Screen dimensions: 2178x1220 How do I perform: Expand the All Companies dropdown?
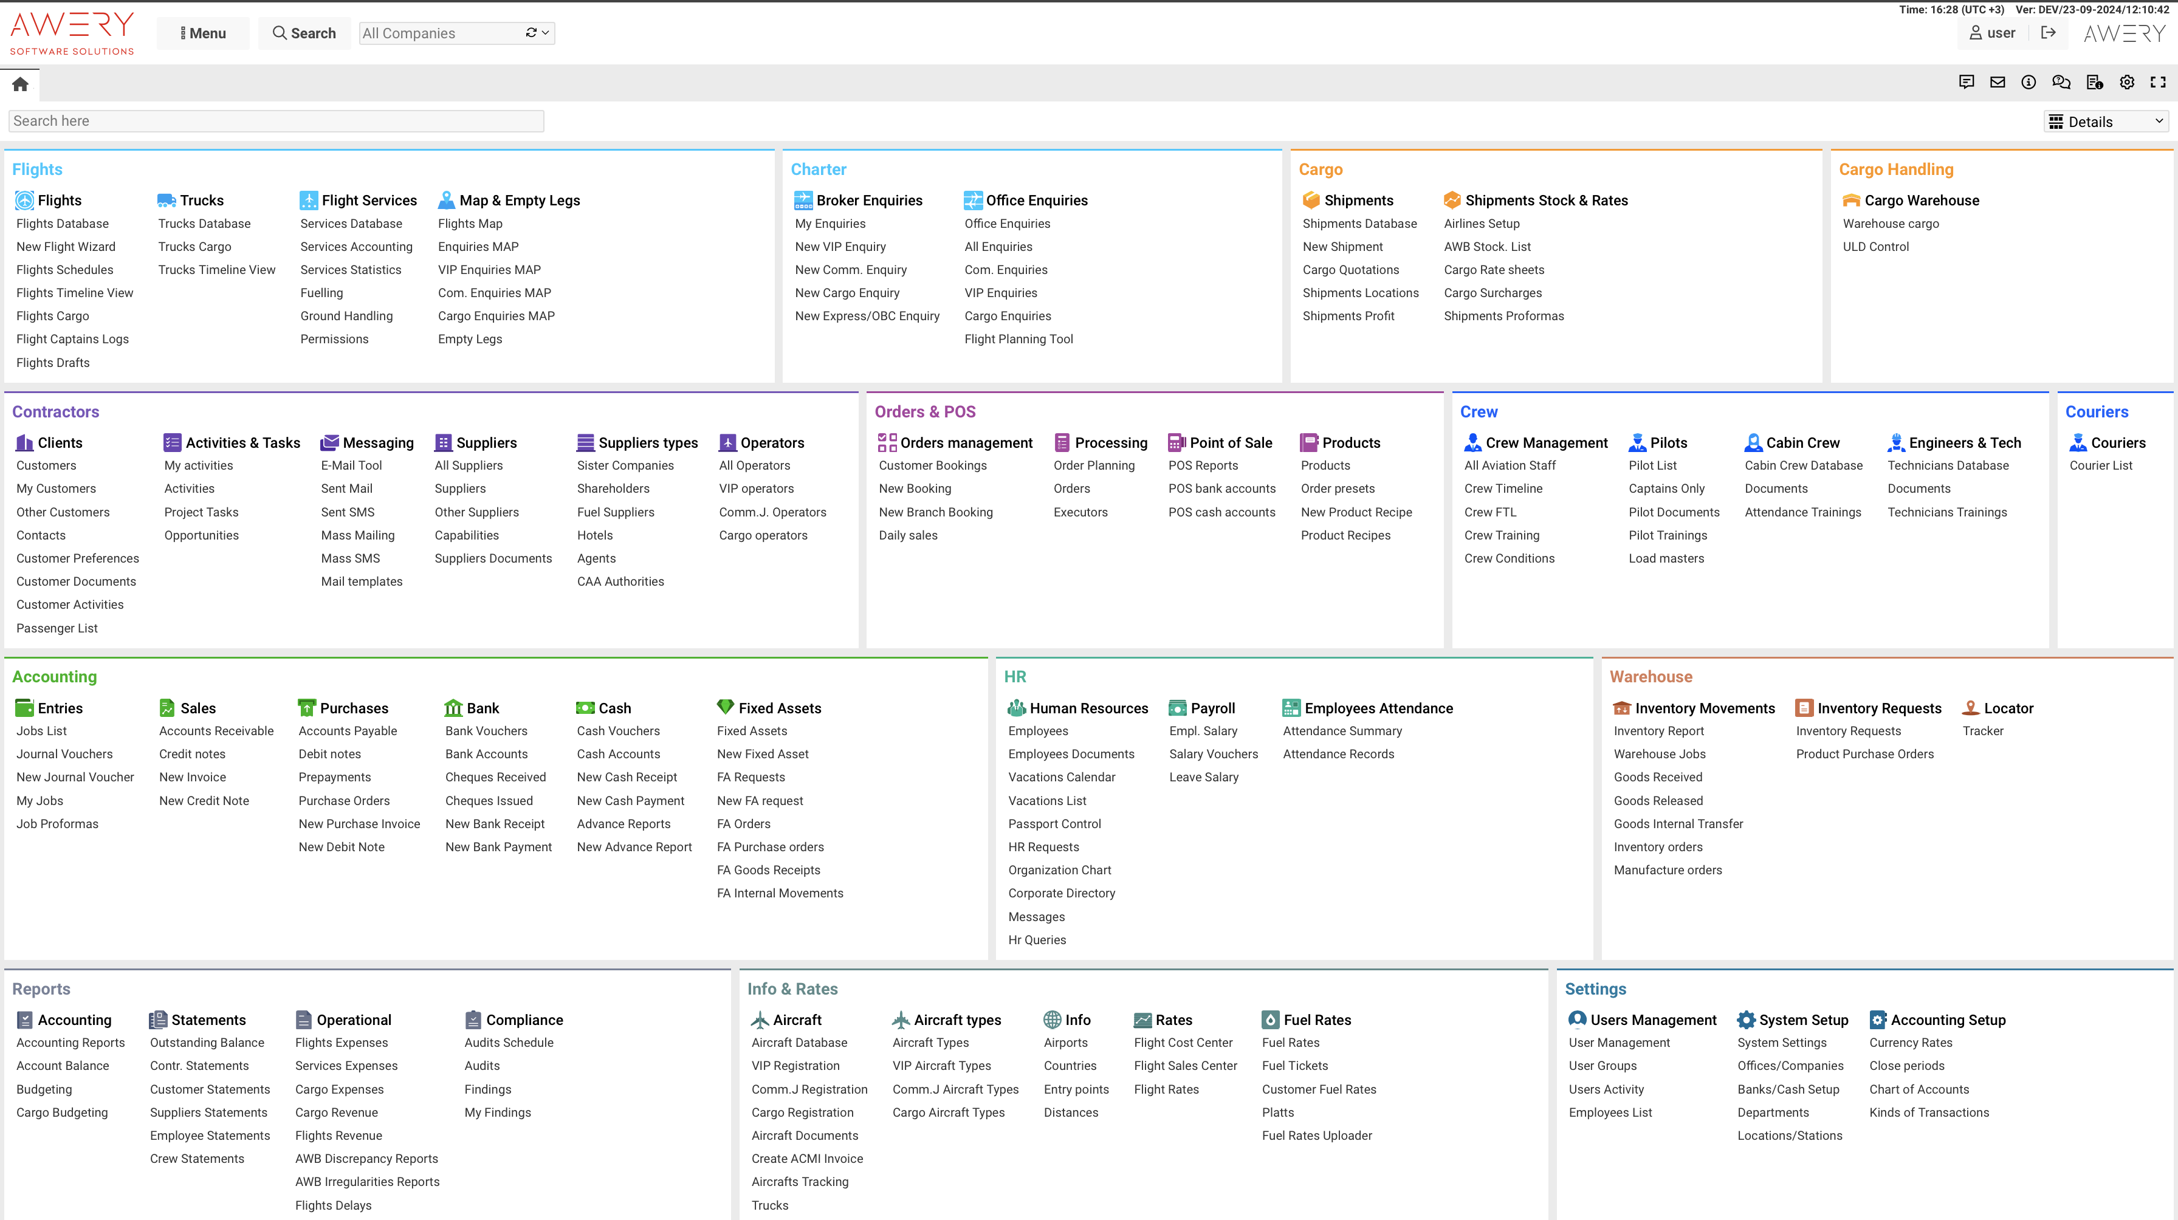[546, 33]
